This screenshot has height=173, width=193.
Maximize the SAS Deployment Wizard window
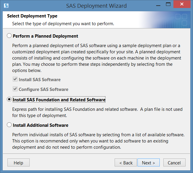point(168,4)
